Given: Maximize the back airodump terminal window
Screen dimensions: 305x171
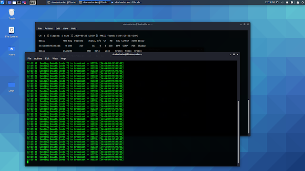Looking at the screenshot, I should point(244,24).
